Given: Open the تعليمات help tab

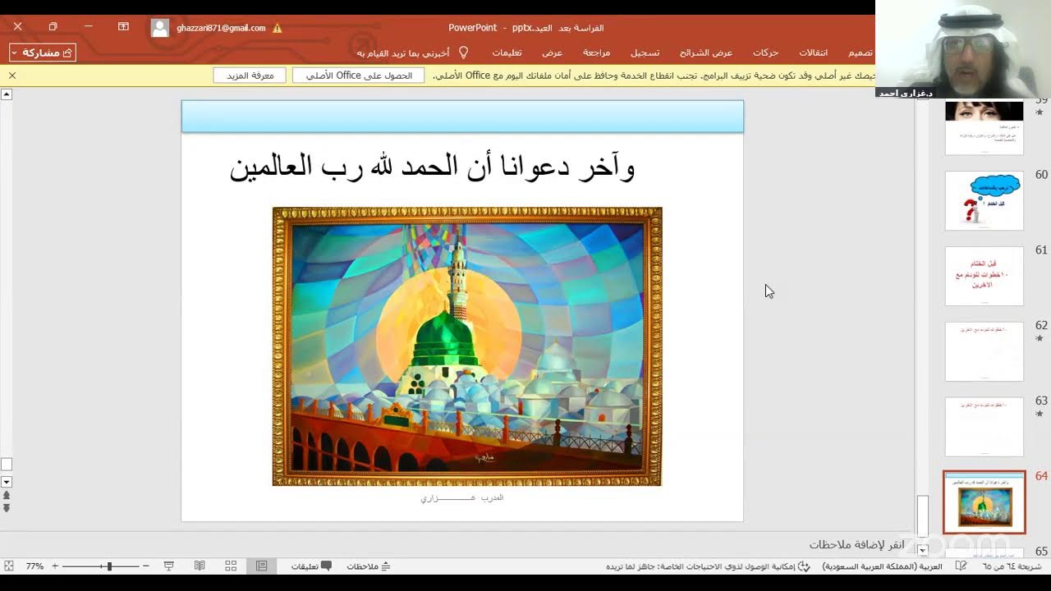Looking at the screenshot, I should tap(507, 53).
